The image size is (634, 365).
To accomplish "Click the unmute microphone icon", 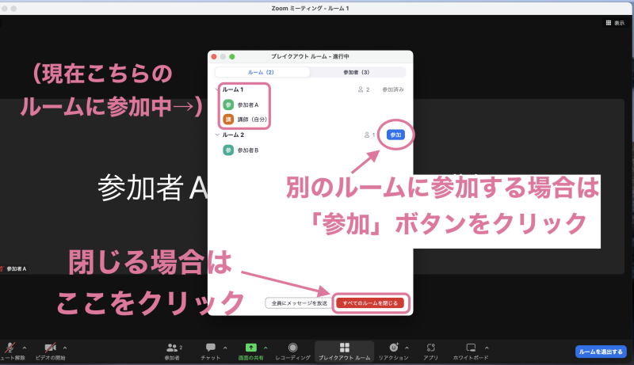I will pos(10,348).
